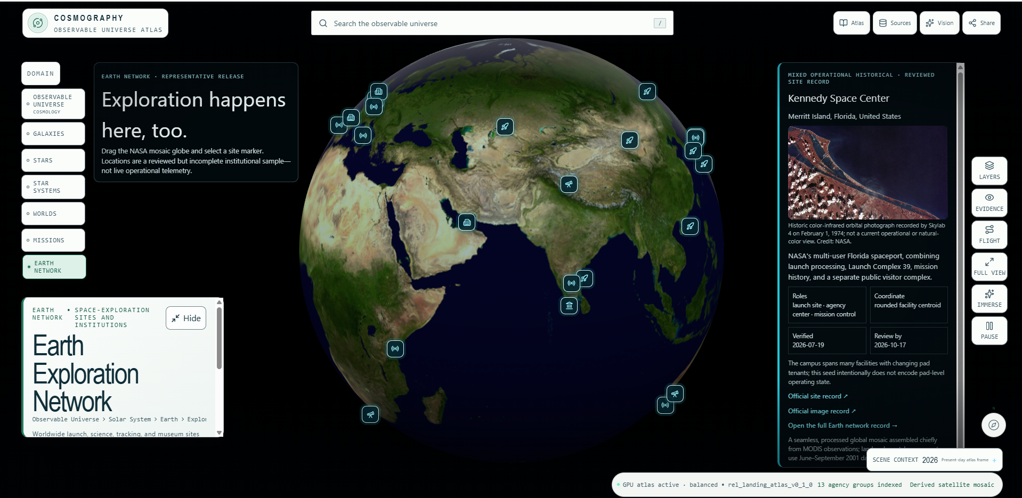
Task: Select the museum marker near Sri Lanka
Action: coord(569,306)
